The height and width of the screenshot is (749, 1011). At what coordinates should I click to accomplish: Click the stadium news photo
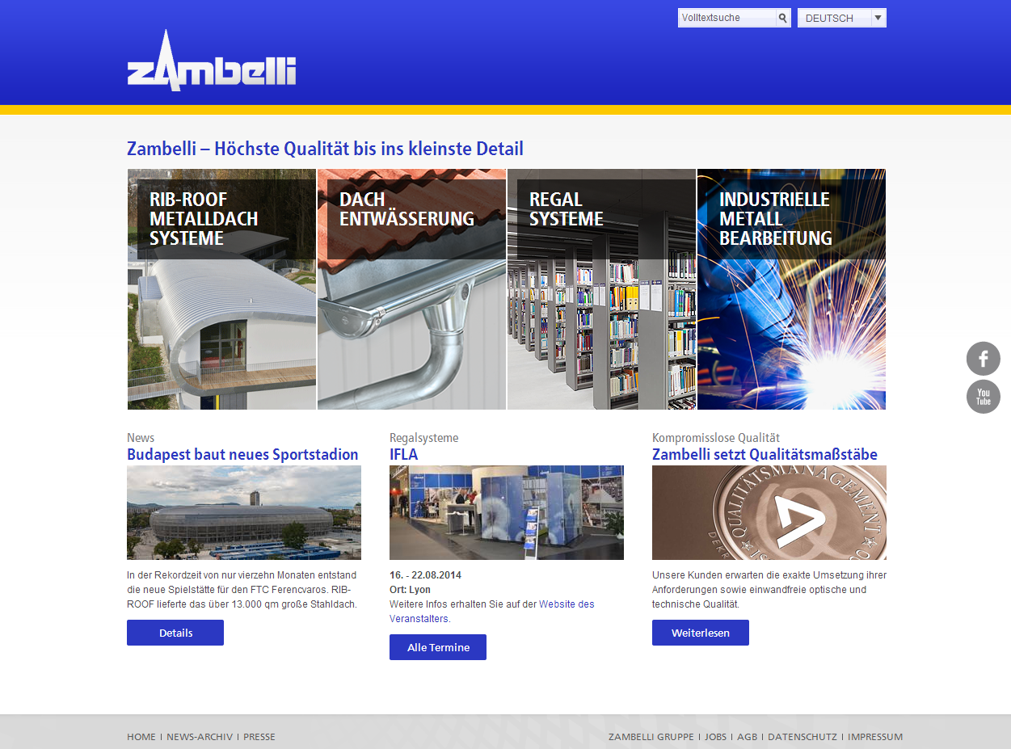(x=244, y=512)
